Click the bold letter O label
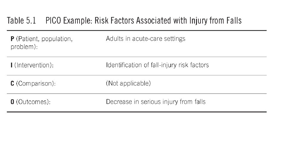This screenshot has width=286, height=161. click(x=13, y=102)
